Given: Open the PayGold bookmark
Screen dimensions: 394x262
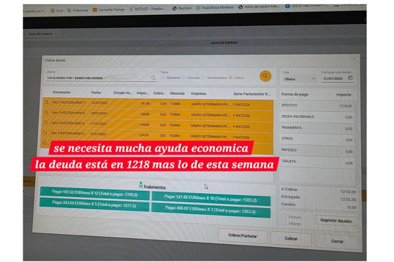Looking at the screenshot, I should tap(182, 8).
